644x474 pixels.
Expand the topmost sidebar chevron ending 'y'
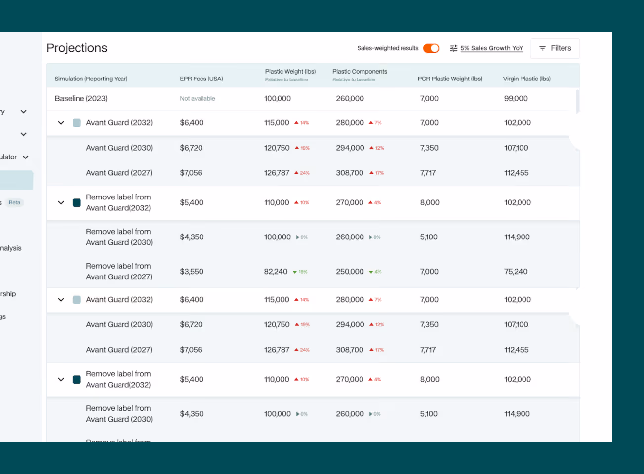click(23, 112)
